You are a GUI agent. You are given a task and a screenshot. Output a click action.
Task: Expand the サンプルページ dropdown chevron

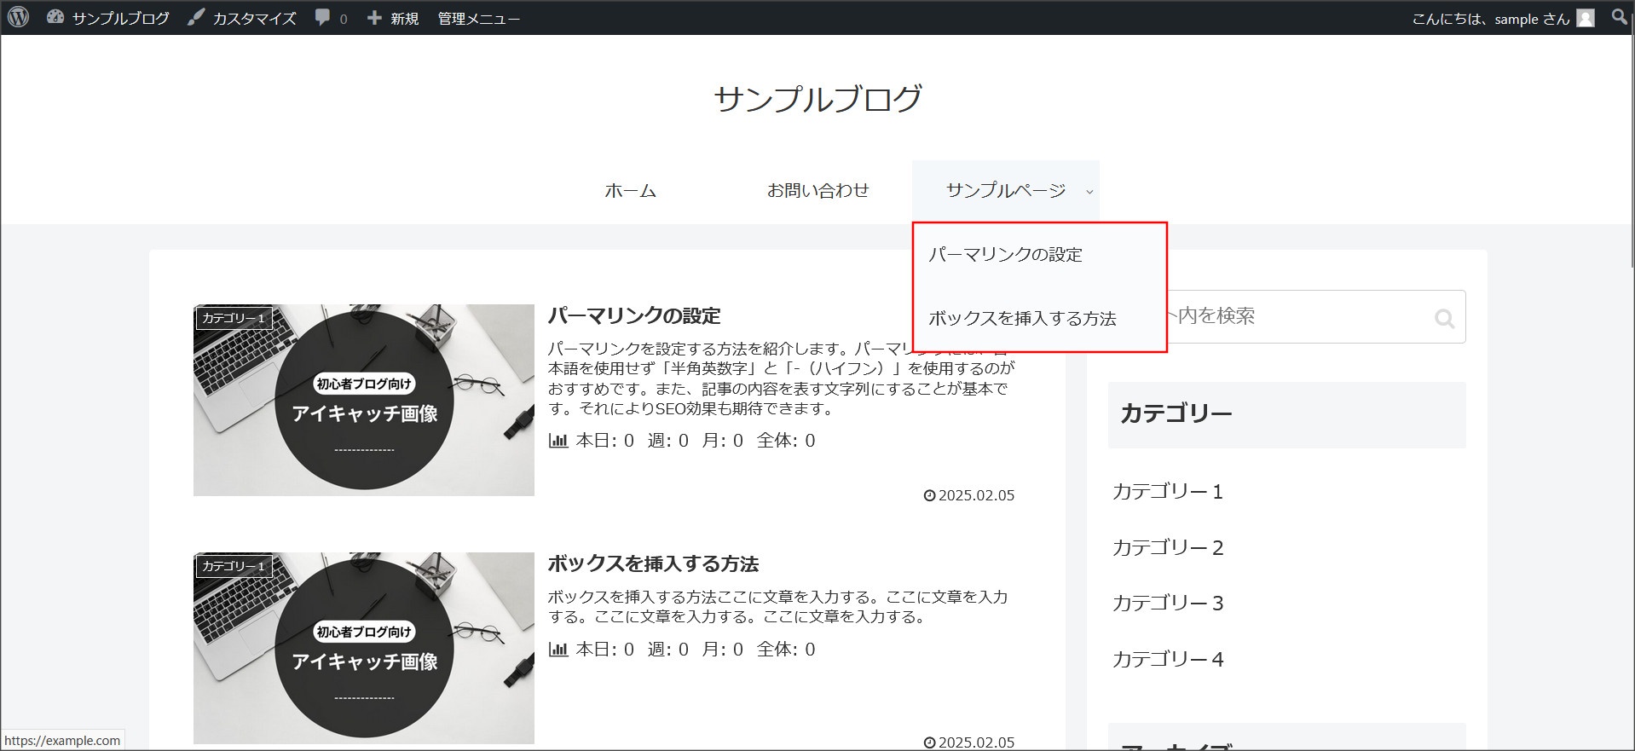(x=1089, y=192)
